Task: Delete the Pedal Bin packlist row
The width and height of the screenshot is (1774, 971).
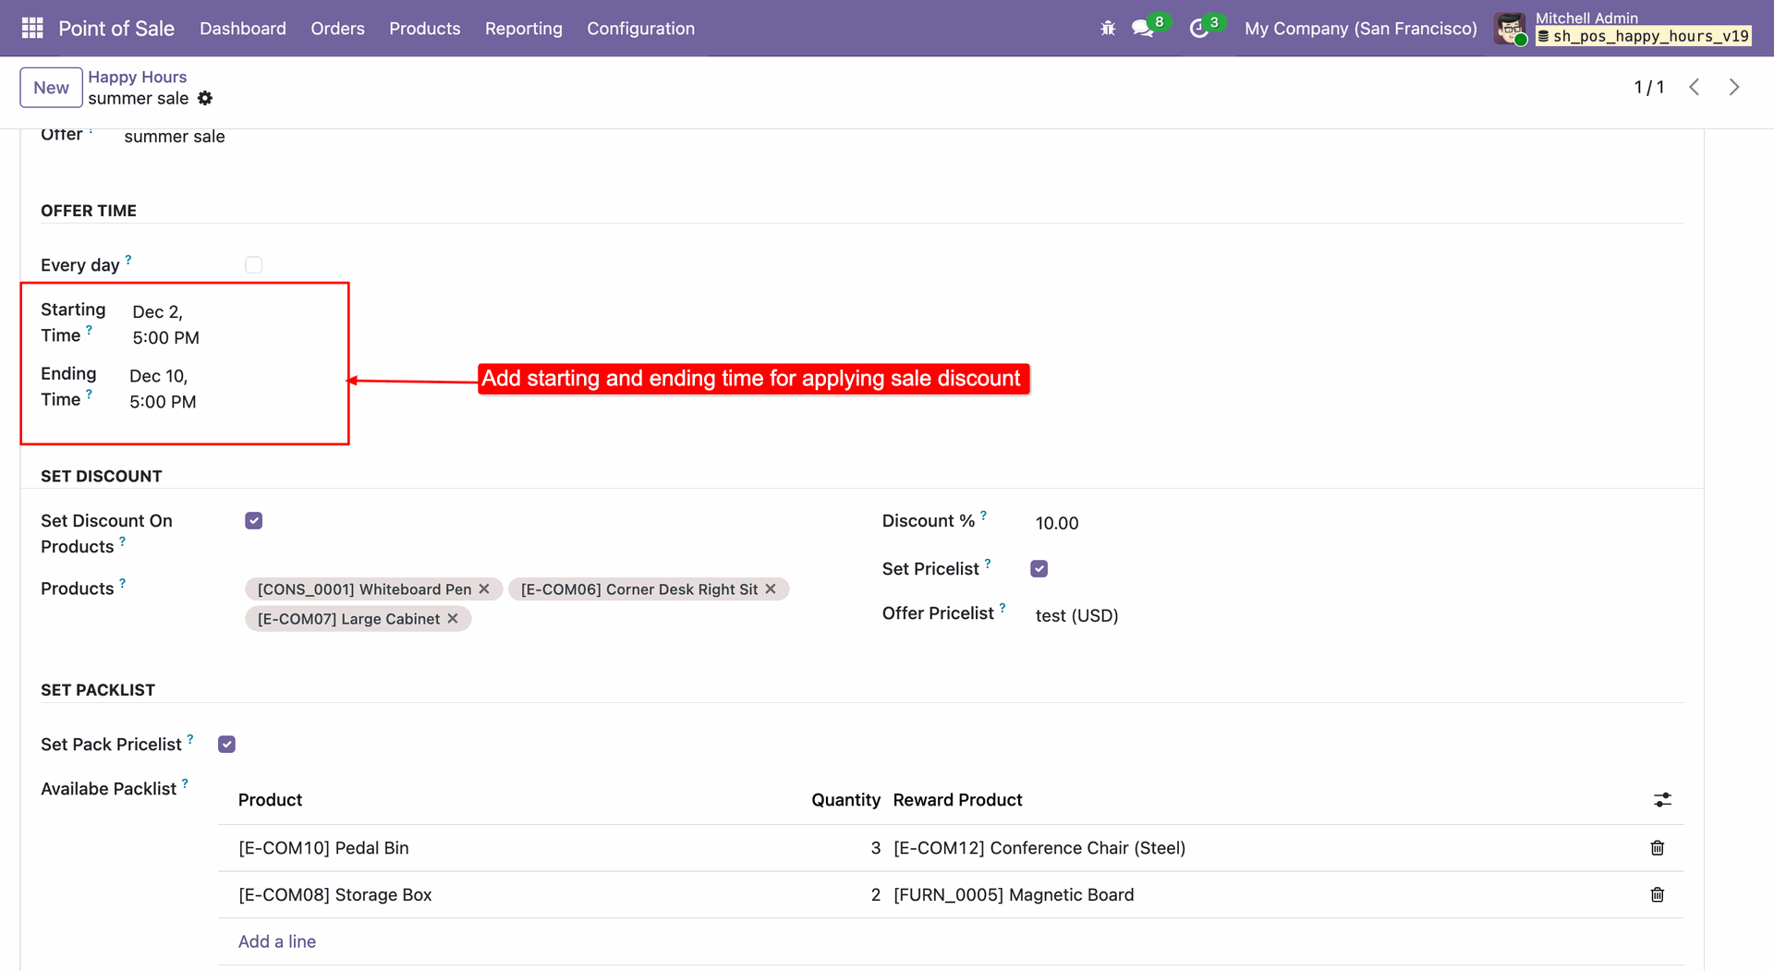Action: pyautogui.click(x=1658, y=847)
